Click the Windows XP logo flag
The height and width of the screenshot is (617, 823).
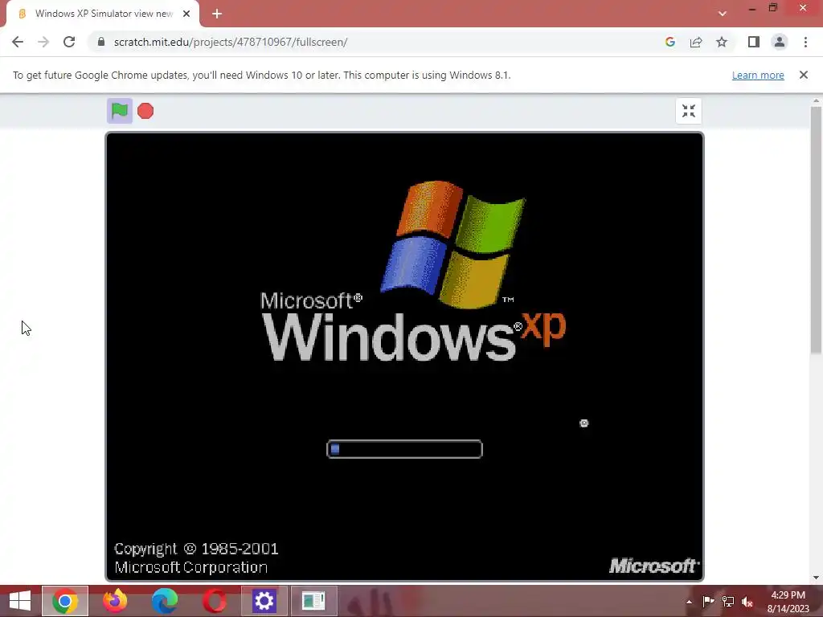tap(453, 244)
